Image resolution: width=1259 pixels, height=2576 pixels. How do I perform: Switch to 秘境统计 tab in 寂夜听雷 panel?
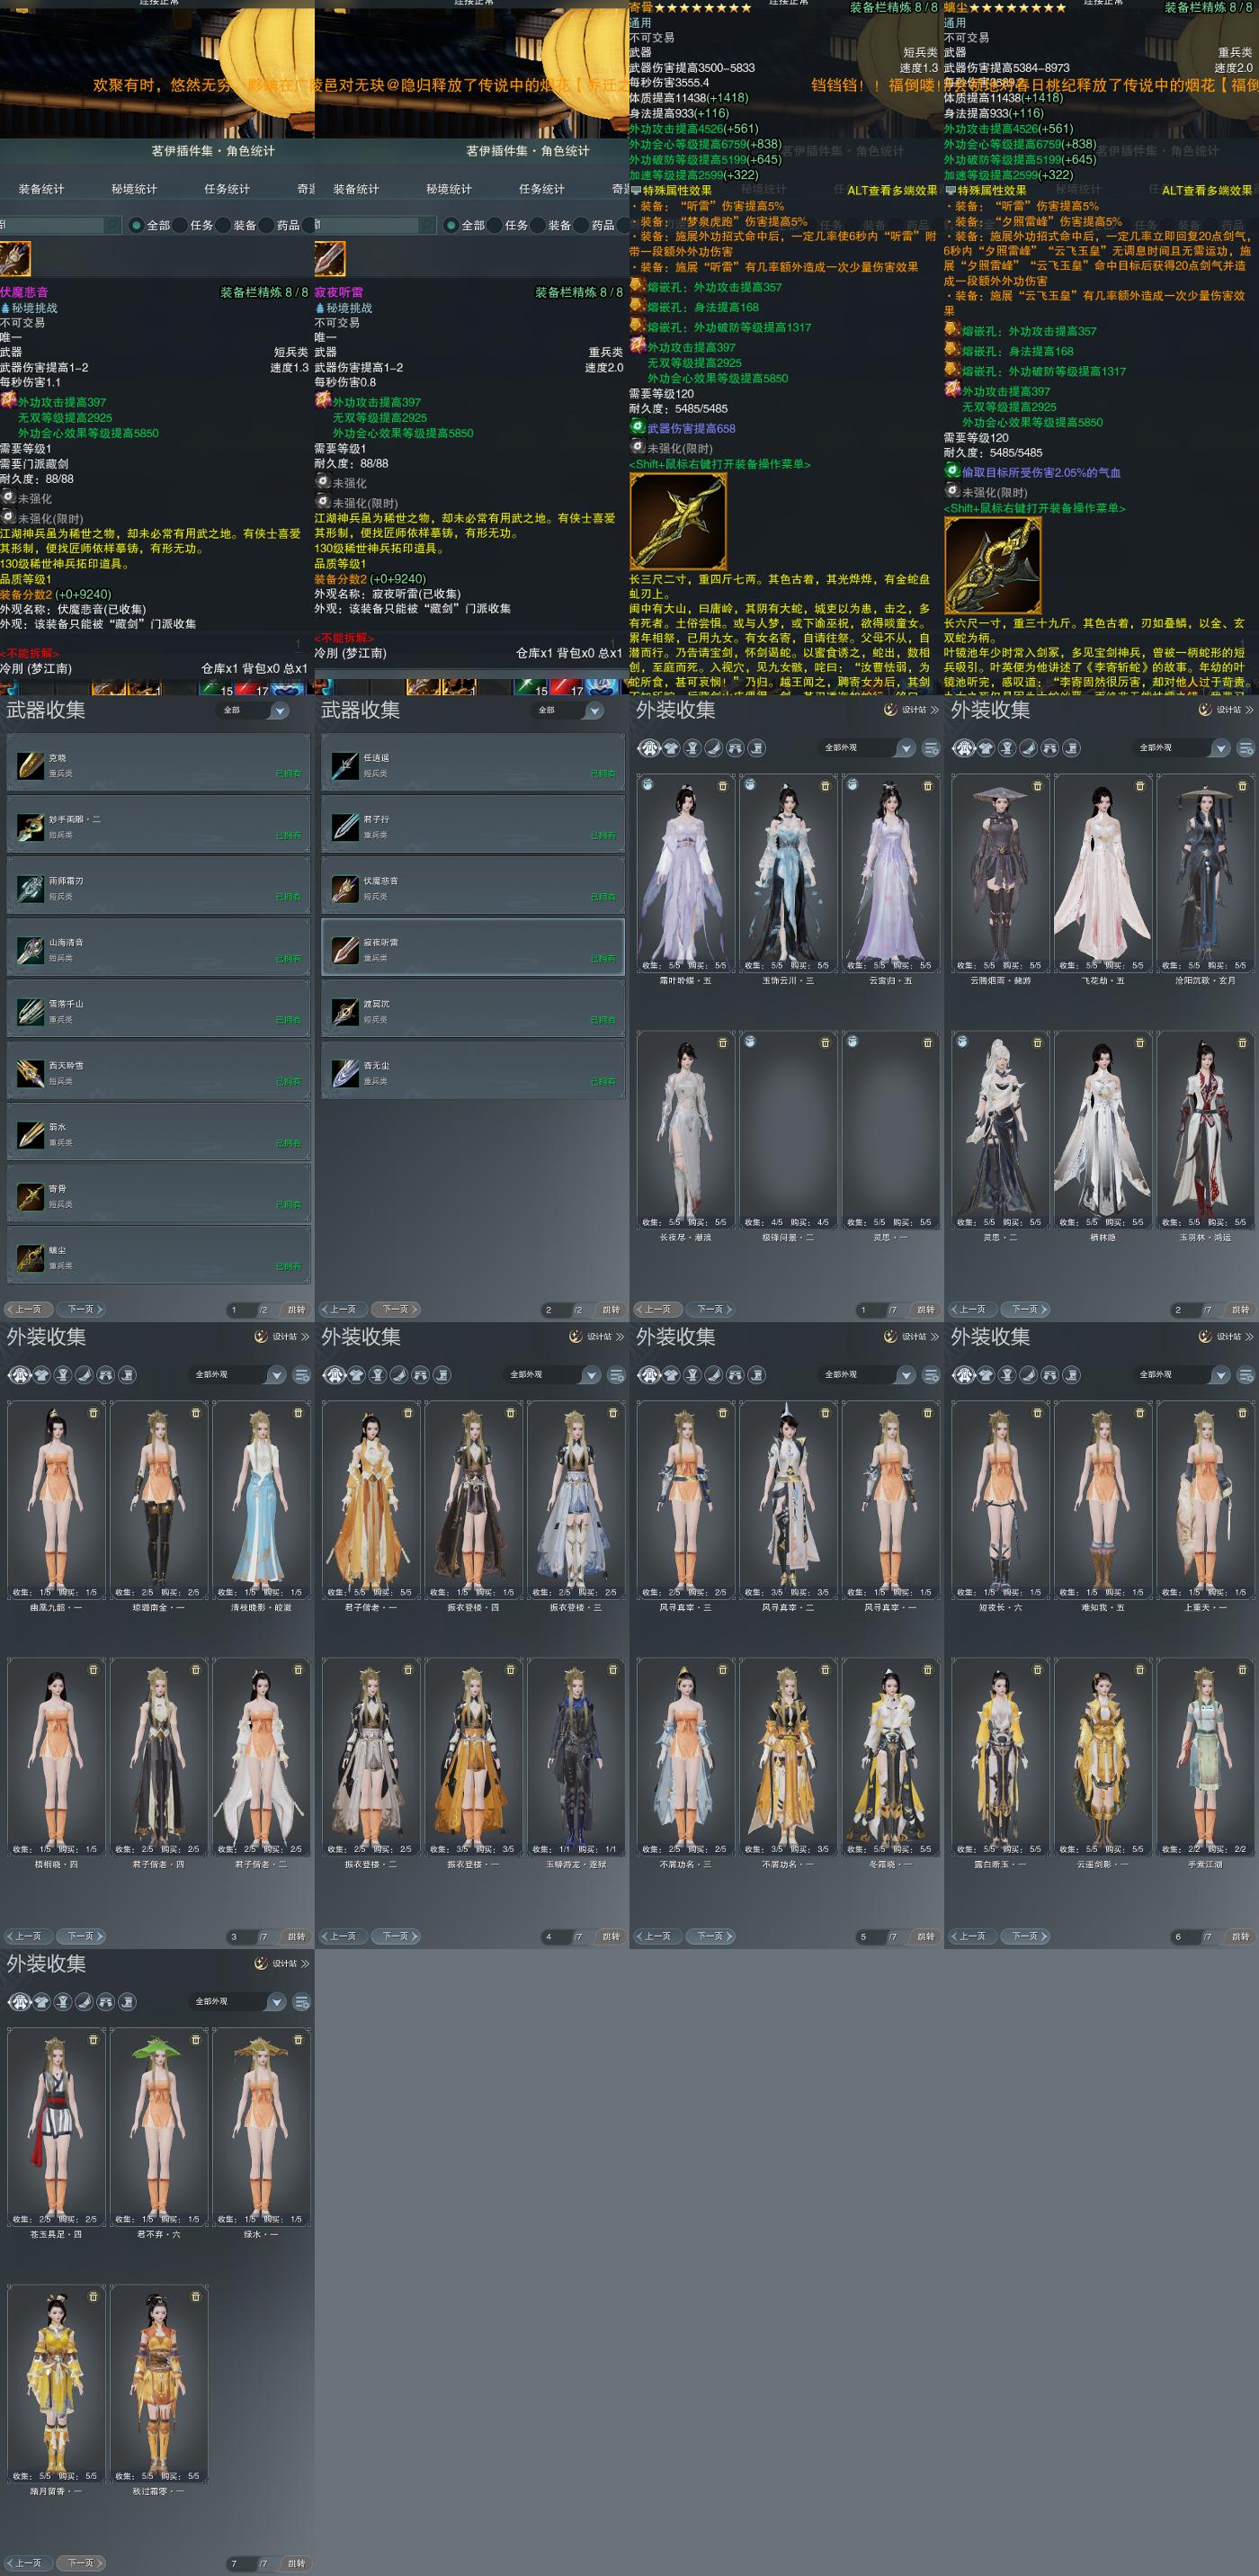[449, 189]
